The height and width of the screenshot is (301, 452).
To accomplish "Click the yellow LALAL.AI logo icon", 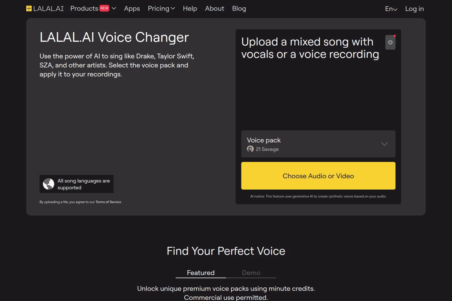I will click(29, 8).
